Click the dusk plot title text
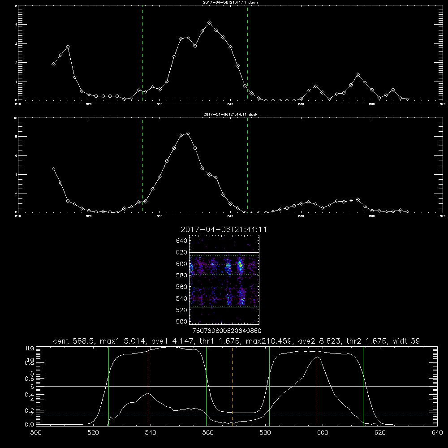Screen dimensions: 448x448 coord(230,114)
